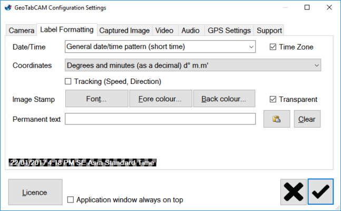Switch to the Camera tab
Image resolution: width=341 pixels, height=211 pixels.
tap(22, 31)
